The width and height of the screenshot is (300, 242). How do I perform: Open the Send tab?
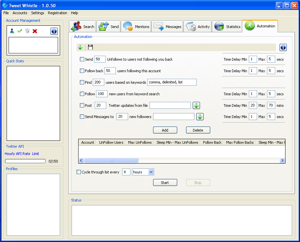point(109,26)
